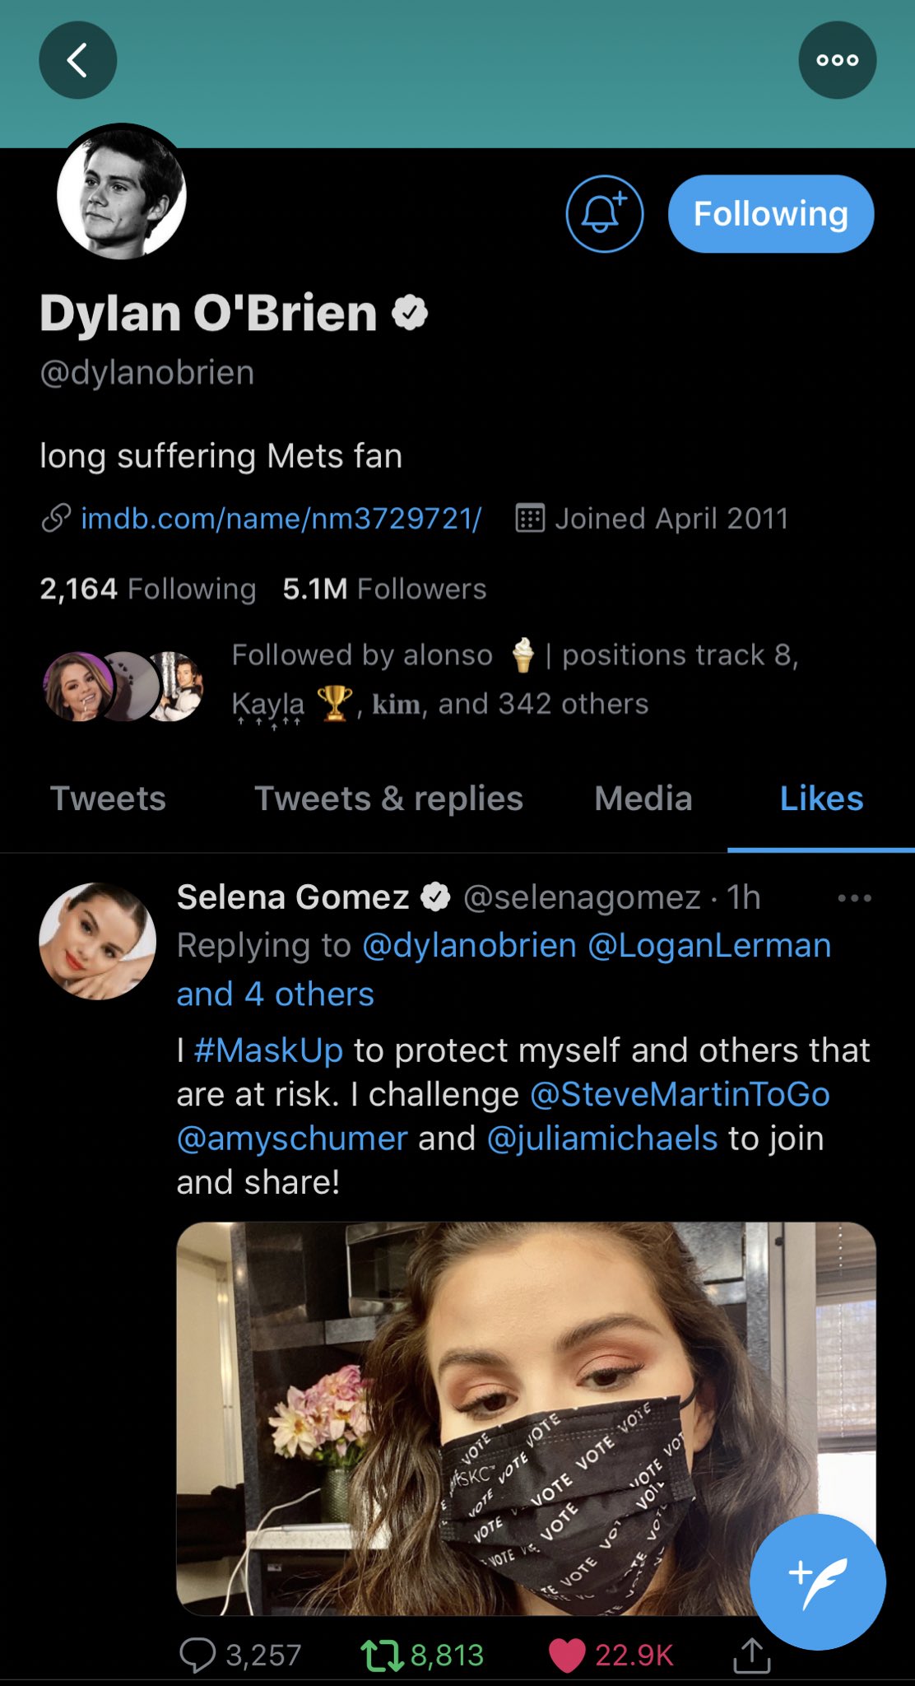Screen dimensions: 915x1686
Task: View the 2,164 Following list
Action: pos(148,589)
